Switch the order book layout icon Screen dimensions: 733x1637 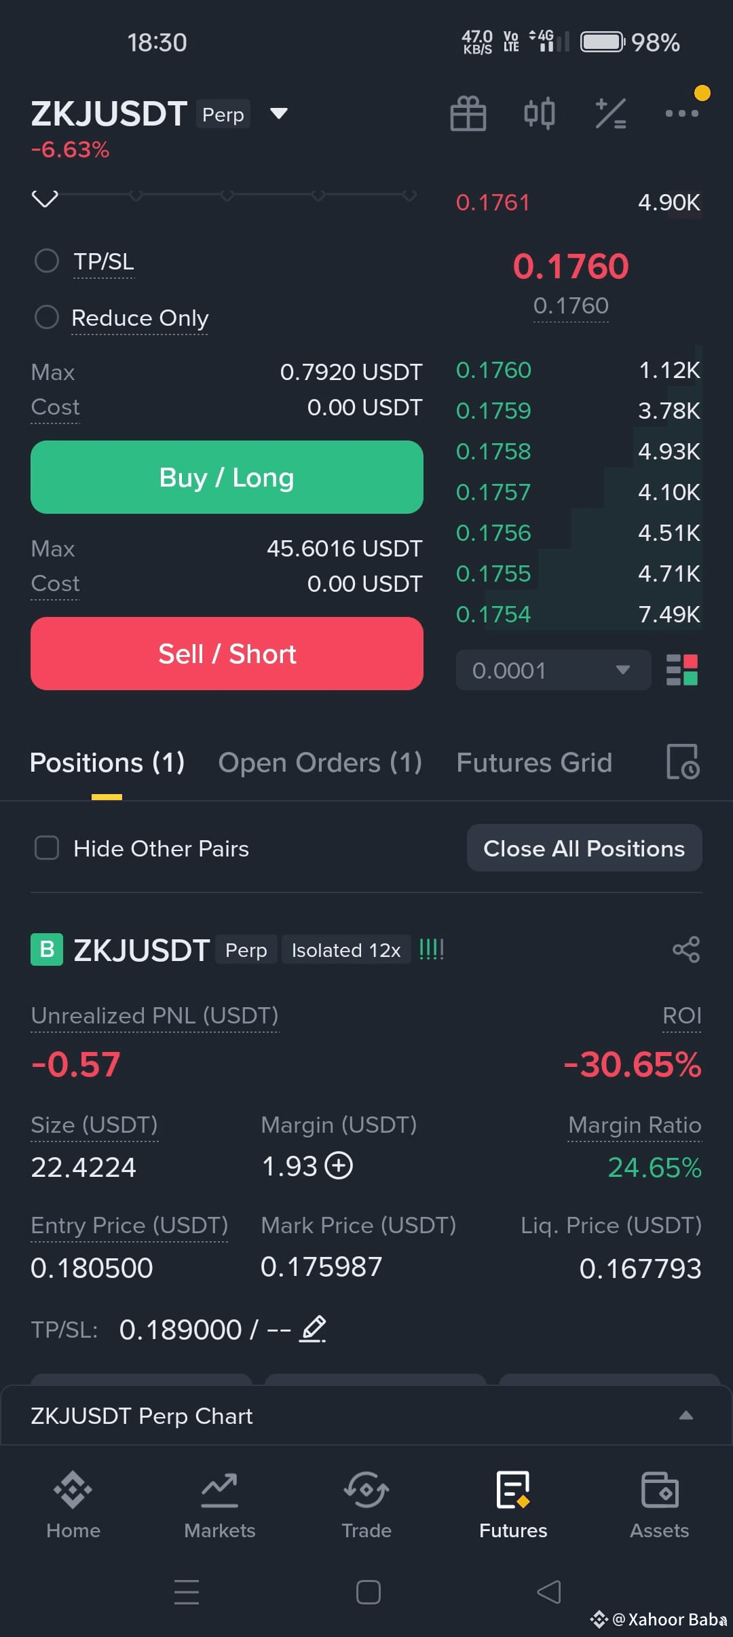tap(682, 671)
